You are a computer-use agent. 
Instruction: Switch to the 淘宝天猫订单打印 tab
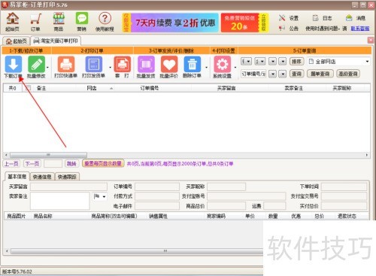pyautogui.click(x=56, y=41)
